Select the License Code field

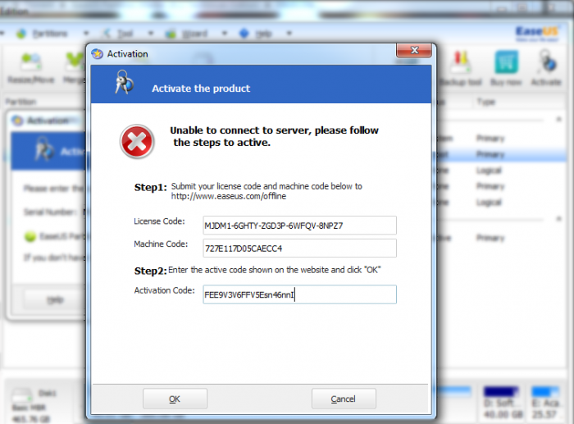click(x=299, y=226)
